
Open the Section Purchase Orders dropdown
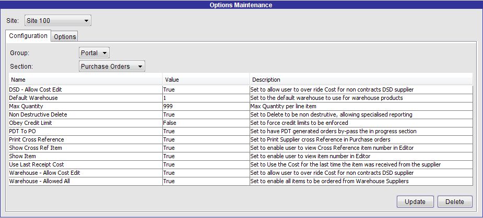tap(112, 66)
